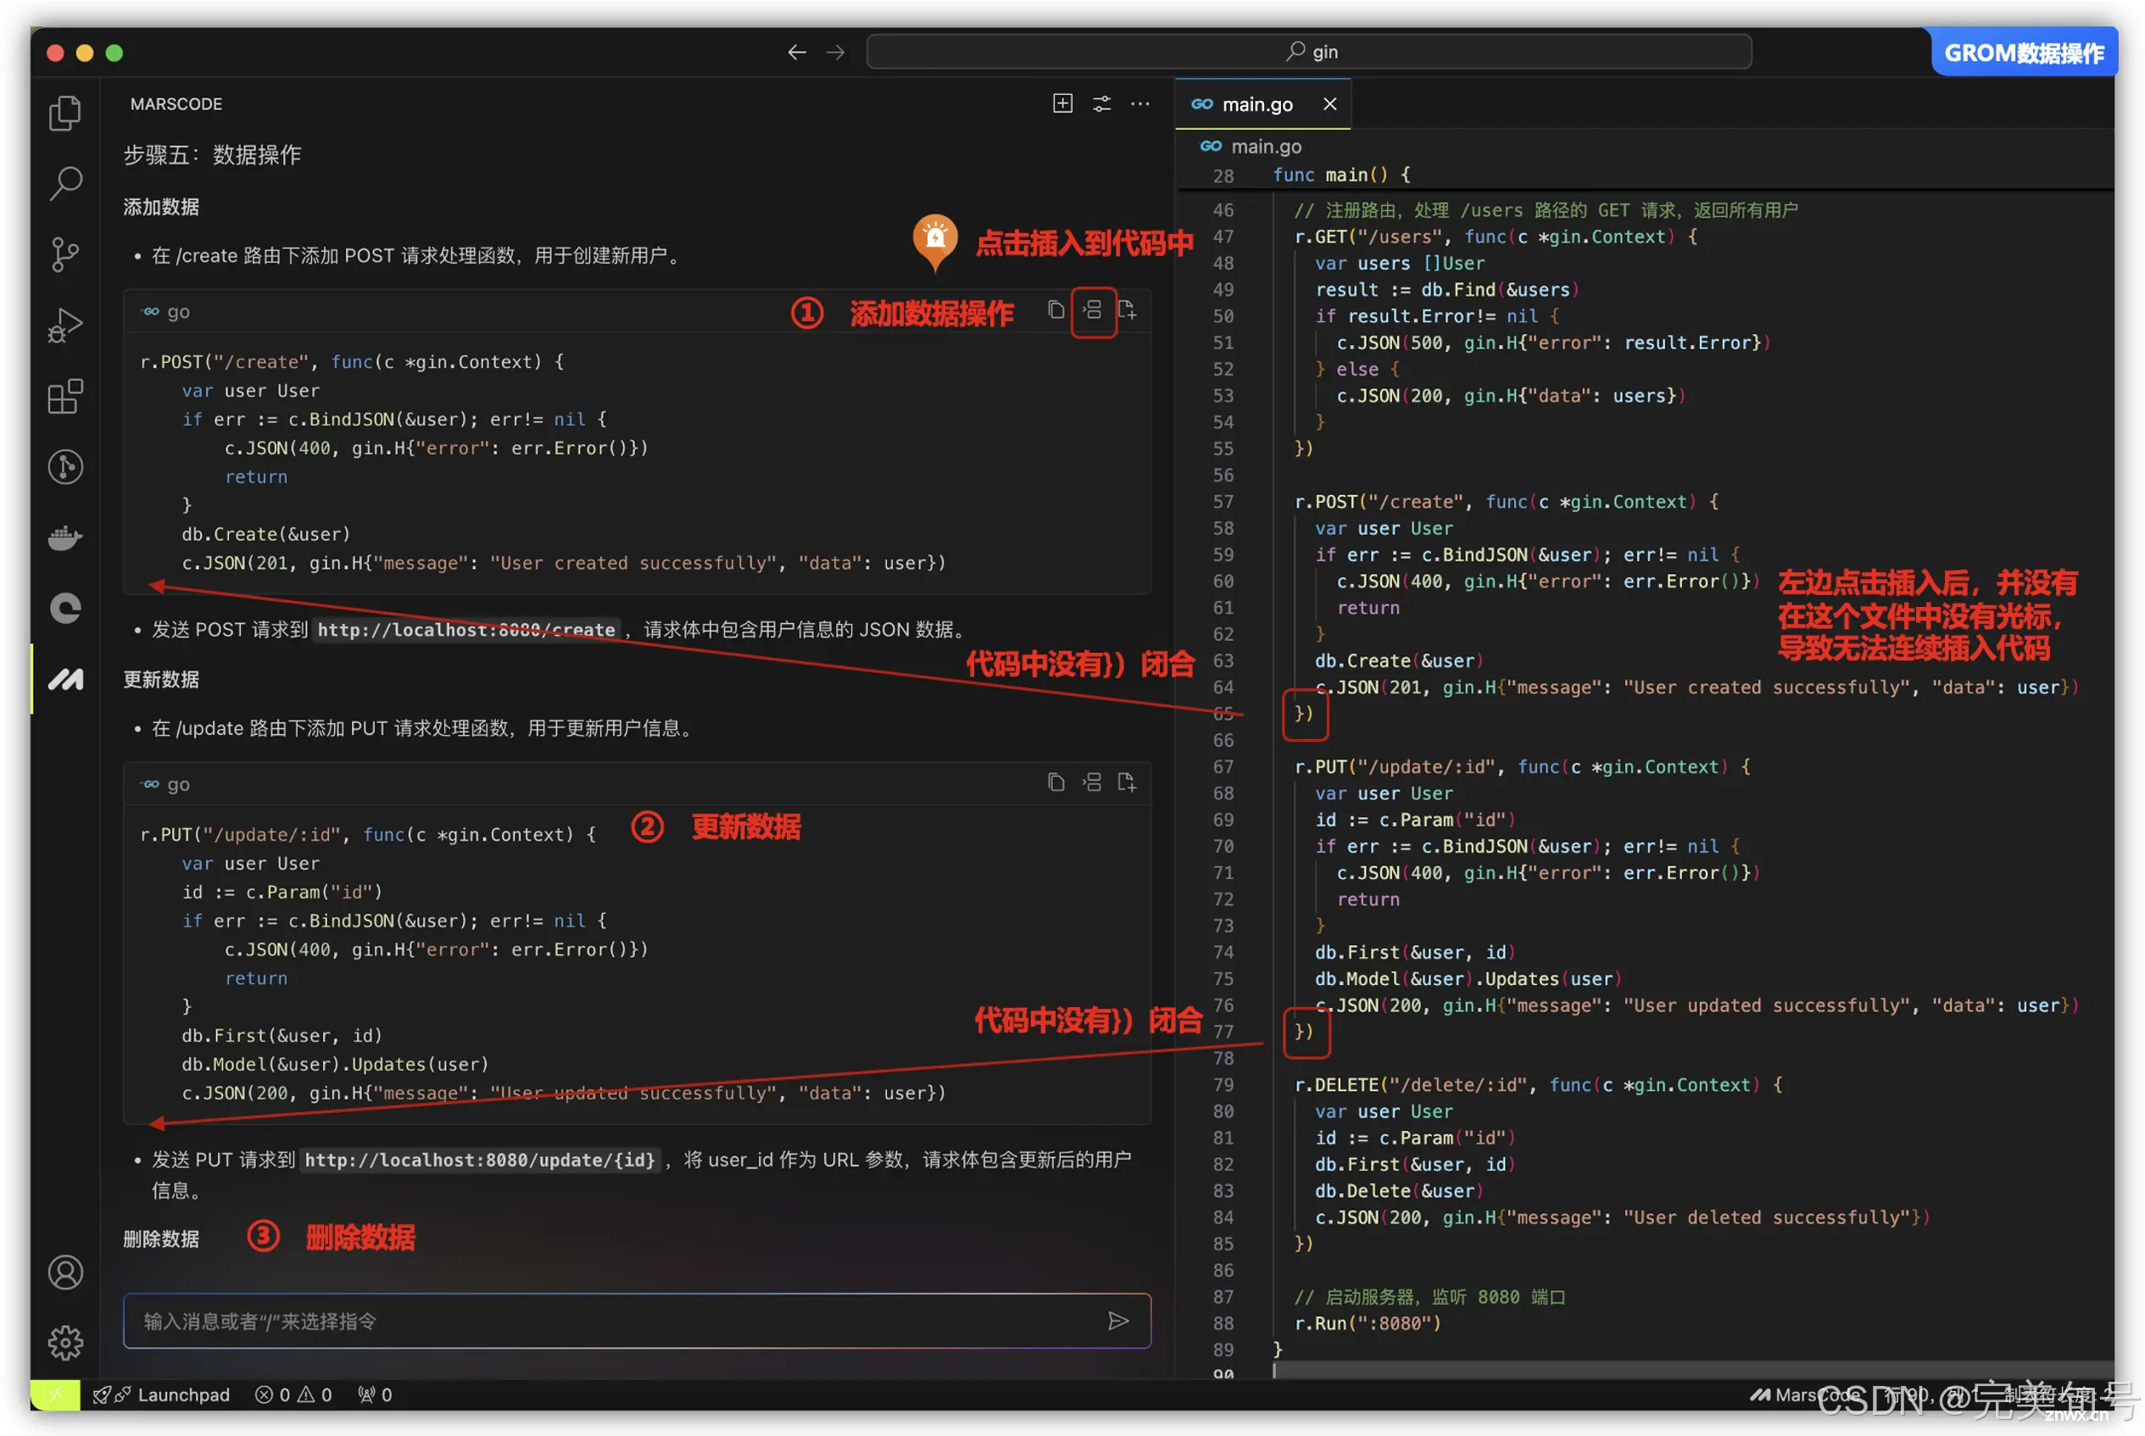2145x1436 pixels.
Task: Open the Accounts menu icon
Action: click(x=65, y=1272)
